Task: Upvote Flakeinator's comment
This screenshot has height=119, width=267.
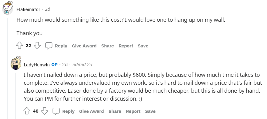Action: pyautogui.click(x=19, y=46)
